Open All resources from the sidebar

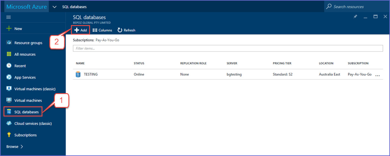pyautogui.click(x=25, y=54)
